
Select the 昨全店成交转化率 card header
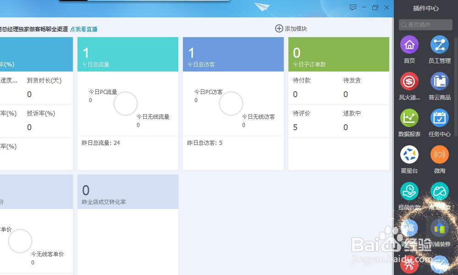pos(127,192)
